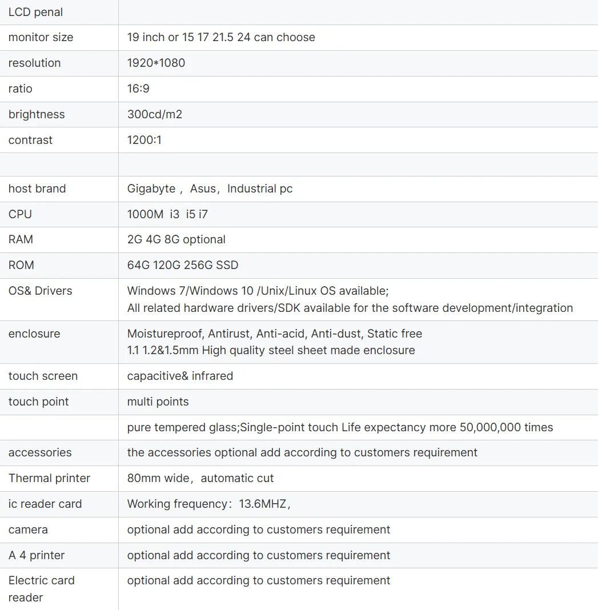
Task: Select the "capacitive& infrared" touch screen value
Action: pyautogui.click(x=180, y=376)
